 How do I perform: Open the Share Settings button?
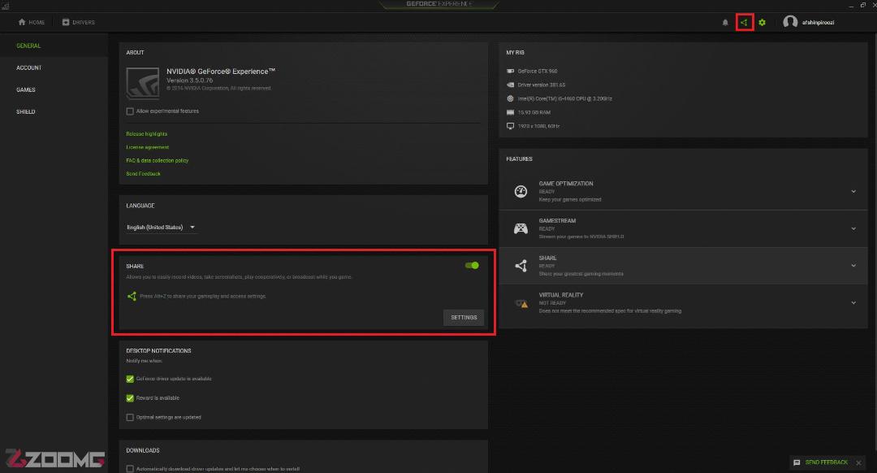[x=464, y=318]
